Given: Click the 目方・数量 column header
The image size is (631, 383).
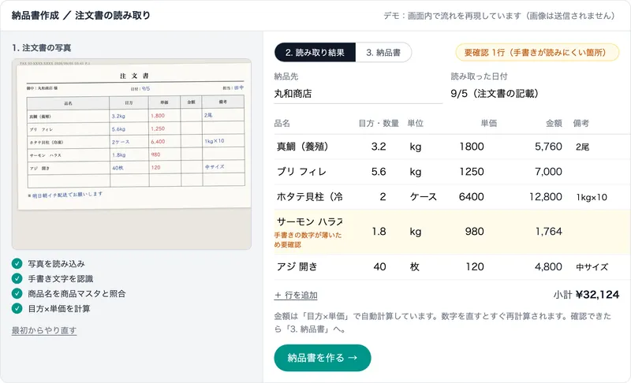Looking at the screenshot, I should pos(379,124).
